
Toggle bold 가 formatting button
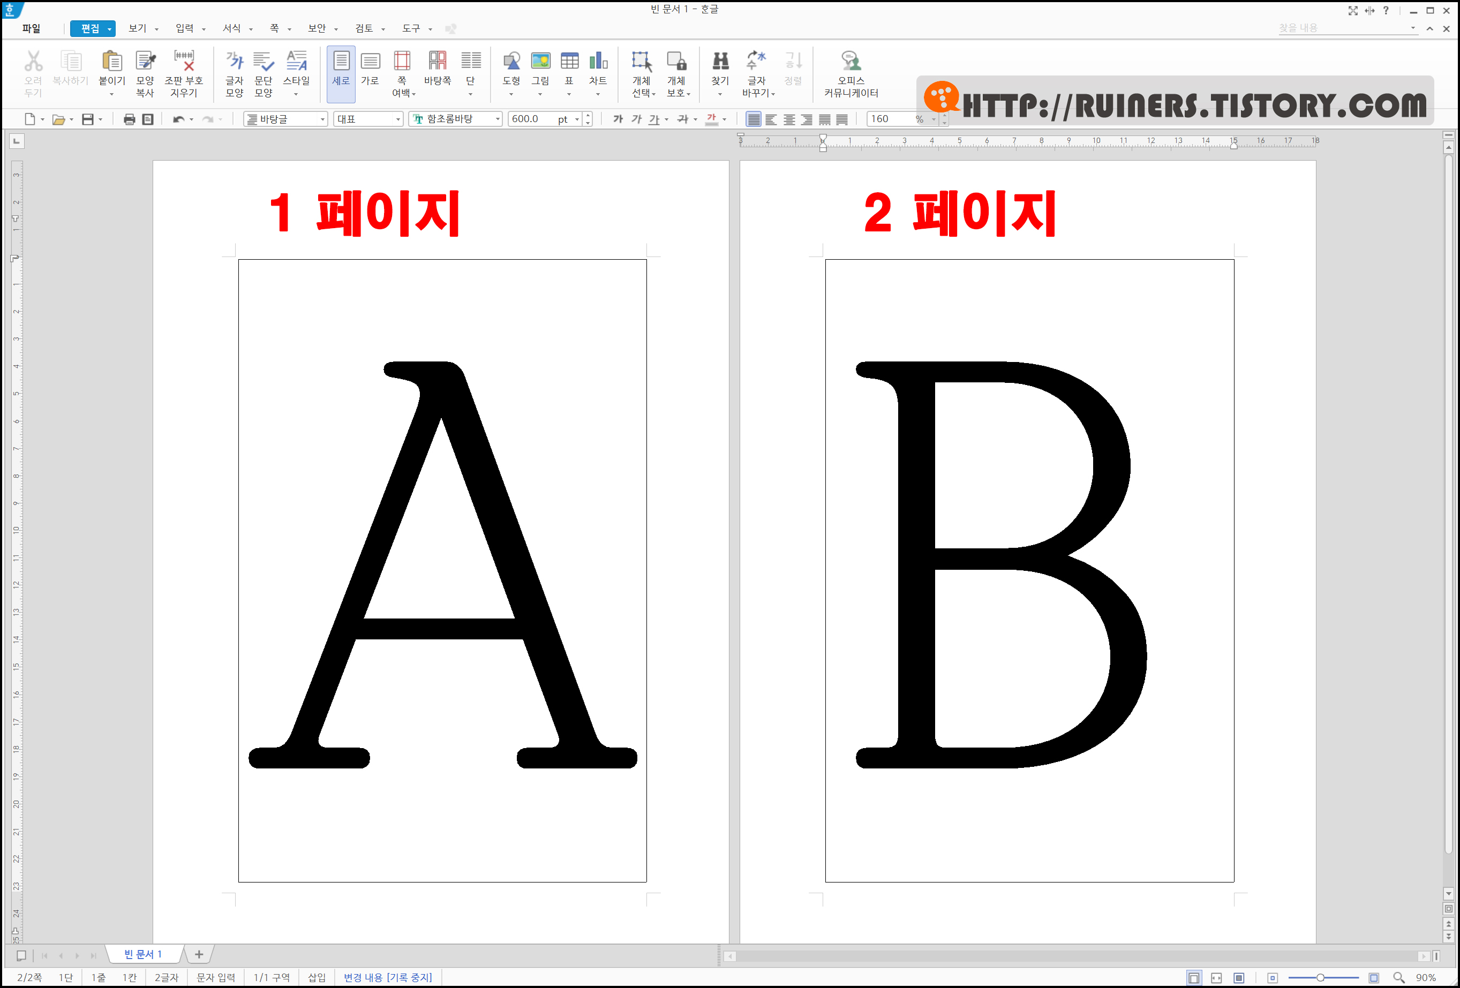point(618,119)
